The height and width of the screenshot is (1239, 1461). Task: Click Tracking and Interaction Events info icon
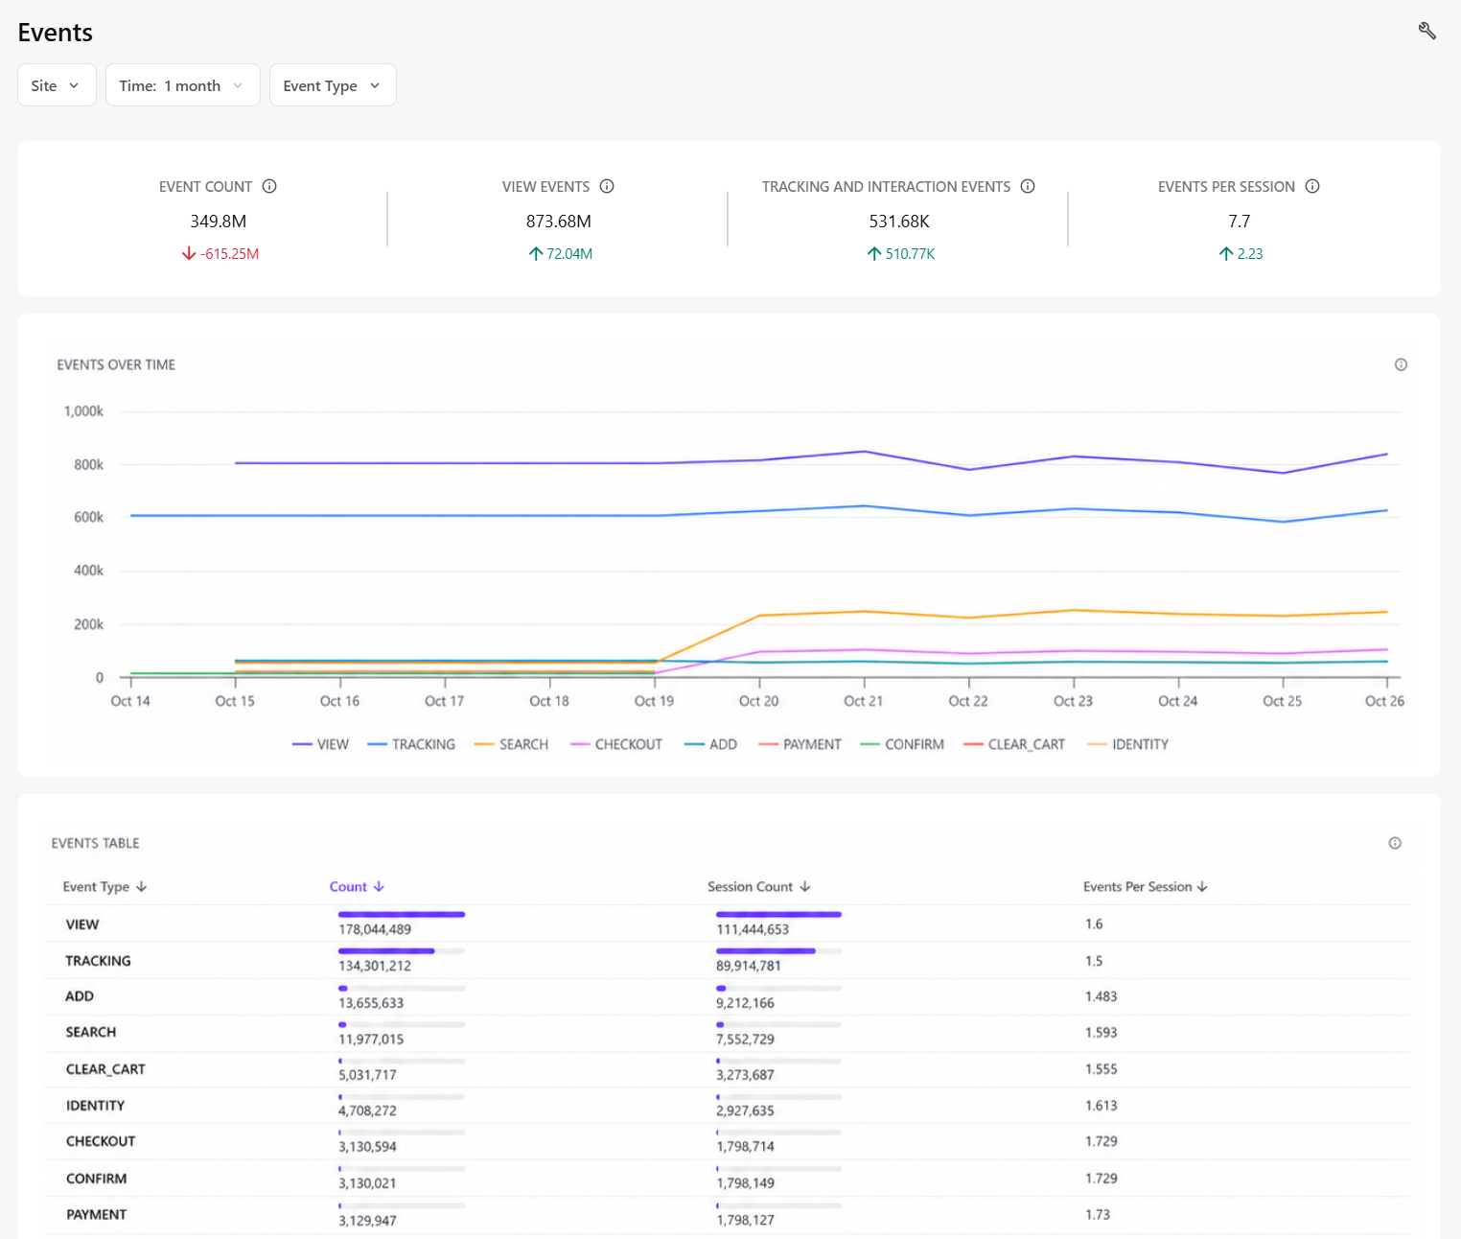tap(1028, 186)
